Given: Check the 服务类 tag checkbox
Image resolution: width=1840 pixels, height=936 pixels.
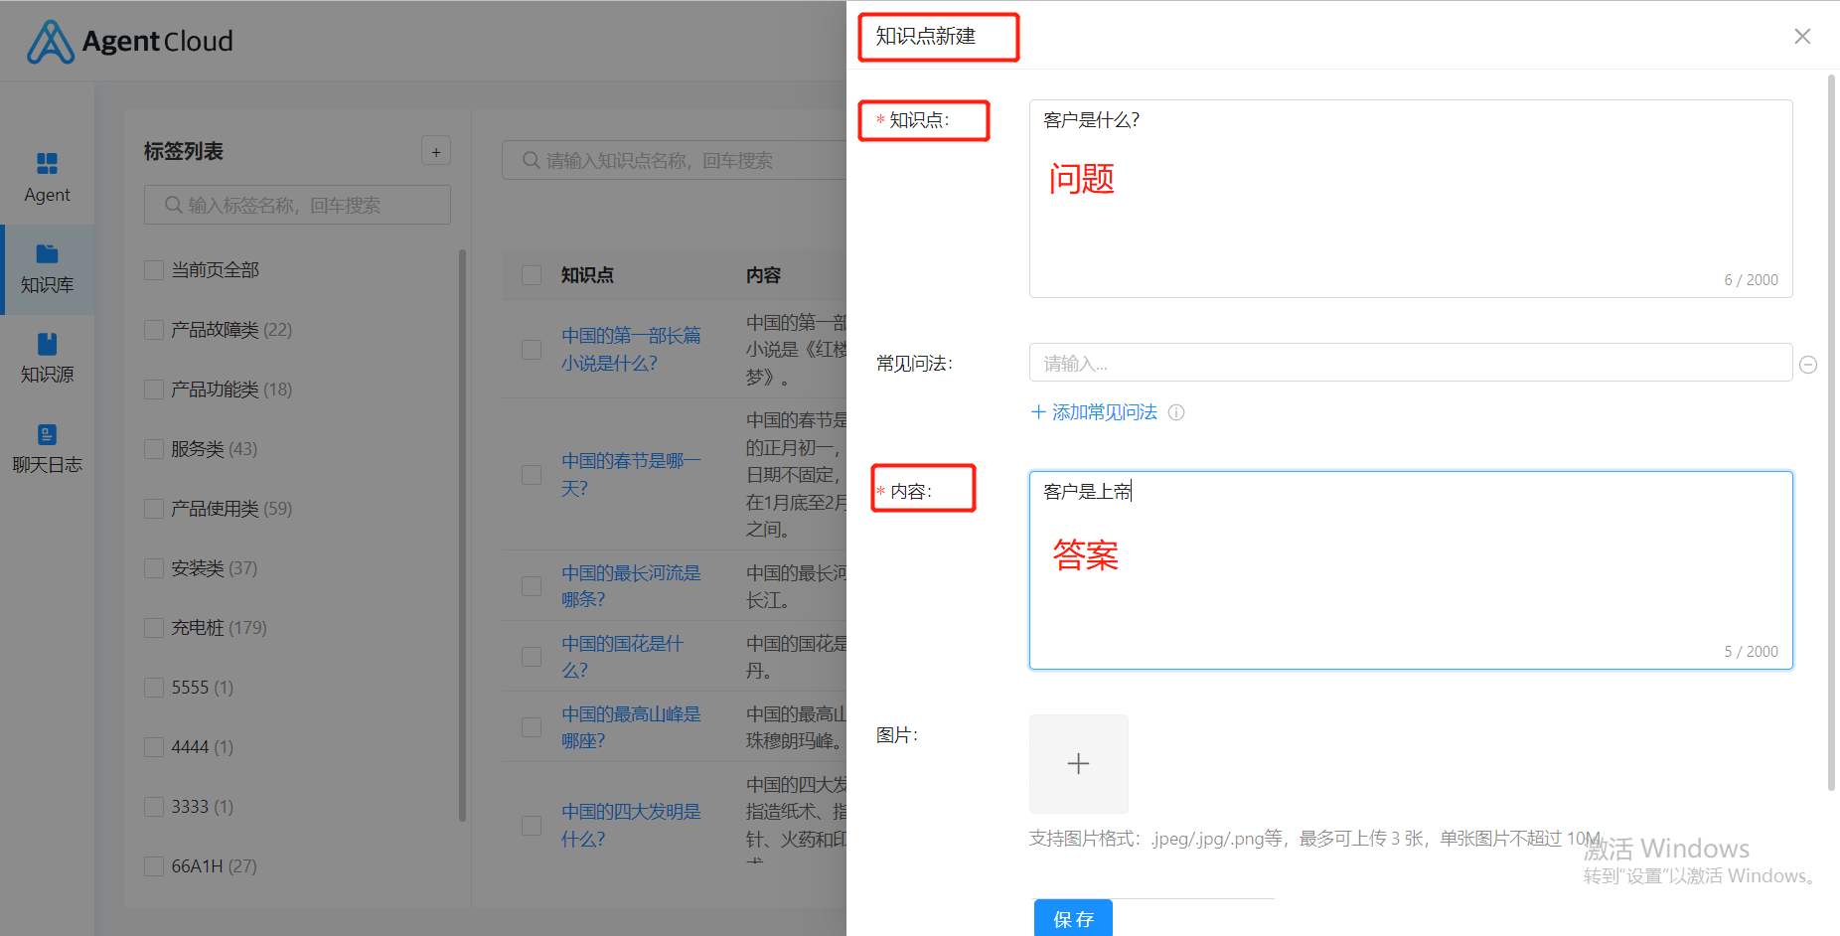Looking at the screenshot, I should (x=154, y=449).
